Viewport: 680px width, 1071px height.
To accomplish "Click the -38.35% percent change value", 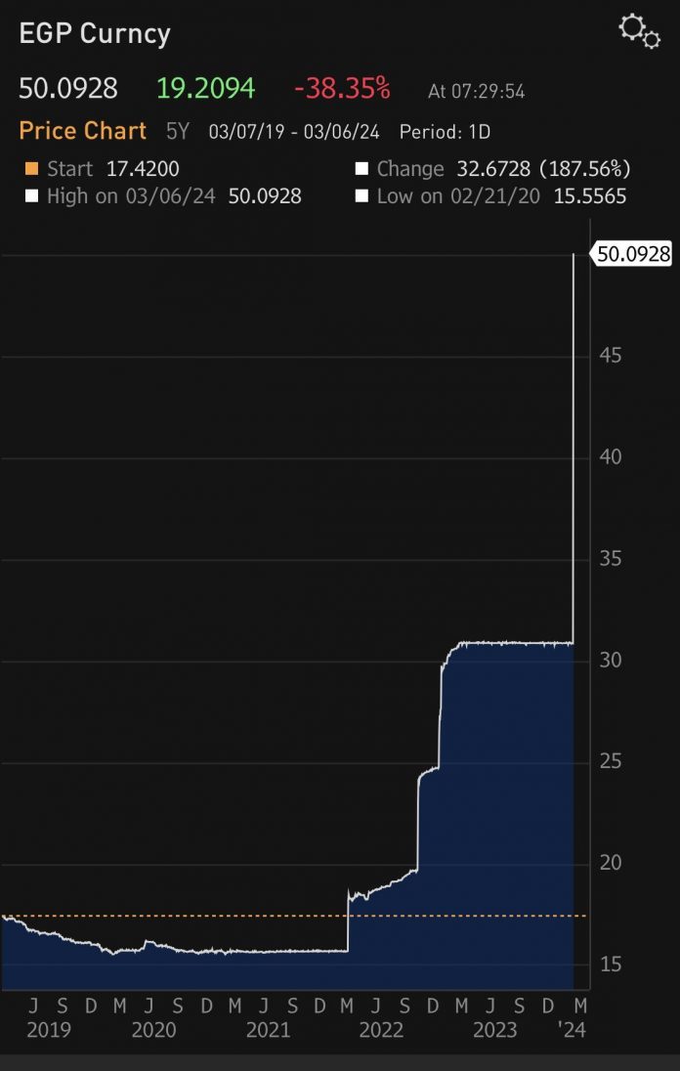I will 342,89.
